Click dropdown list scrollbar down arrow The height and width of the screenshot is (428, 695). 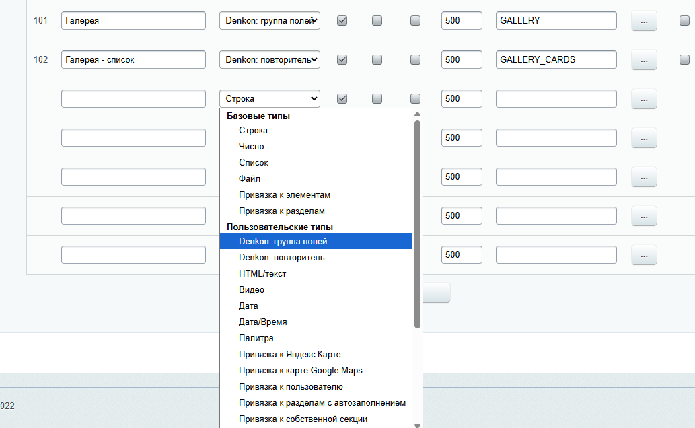417,425
